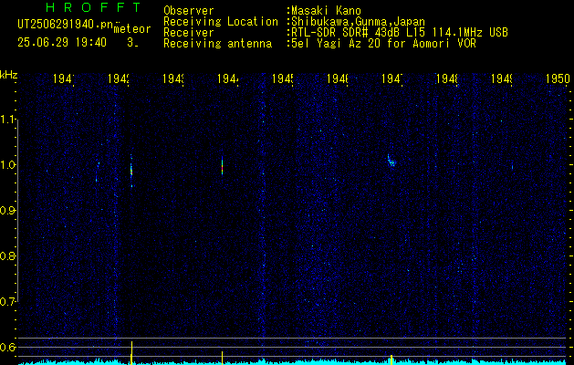This screenshot has width=574, height=365.
Task: Click the 1947 time axis label
Action: (392, 78)
